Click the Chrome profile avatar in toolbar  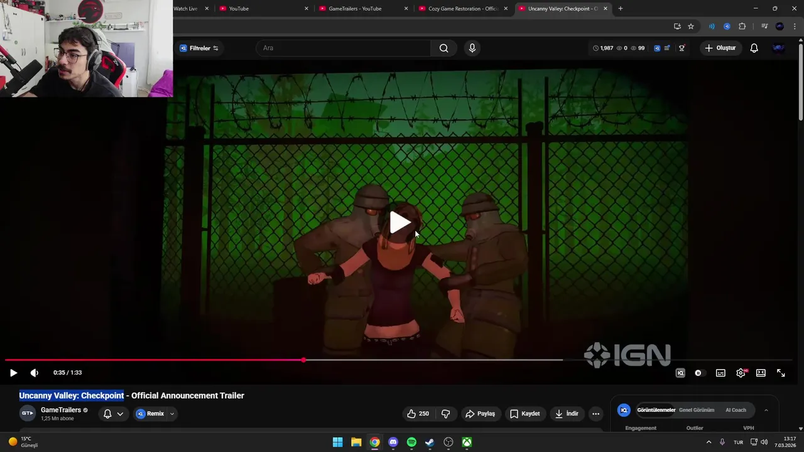click(780, 26)
